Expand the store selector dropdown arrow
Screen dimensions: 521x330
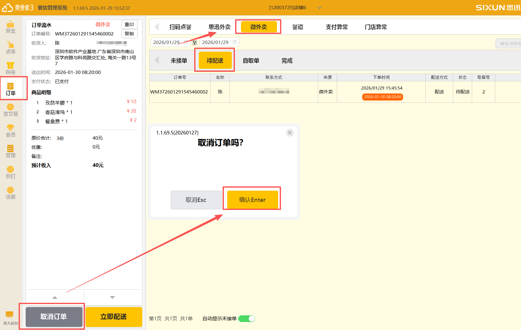(x=319, y=8)
